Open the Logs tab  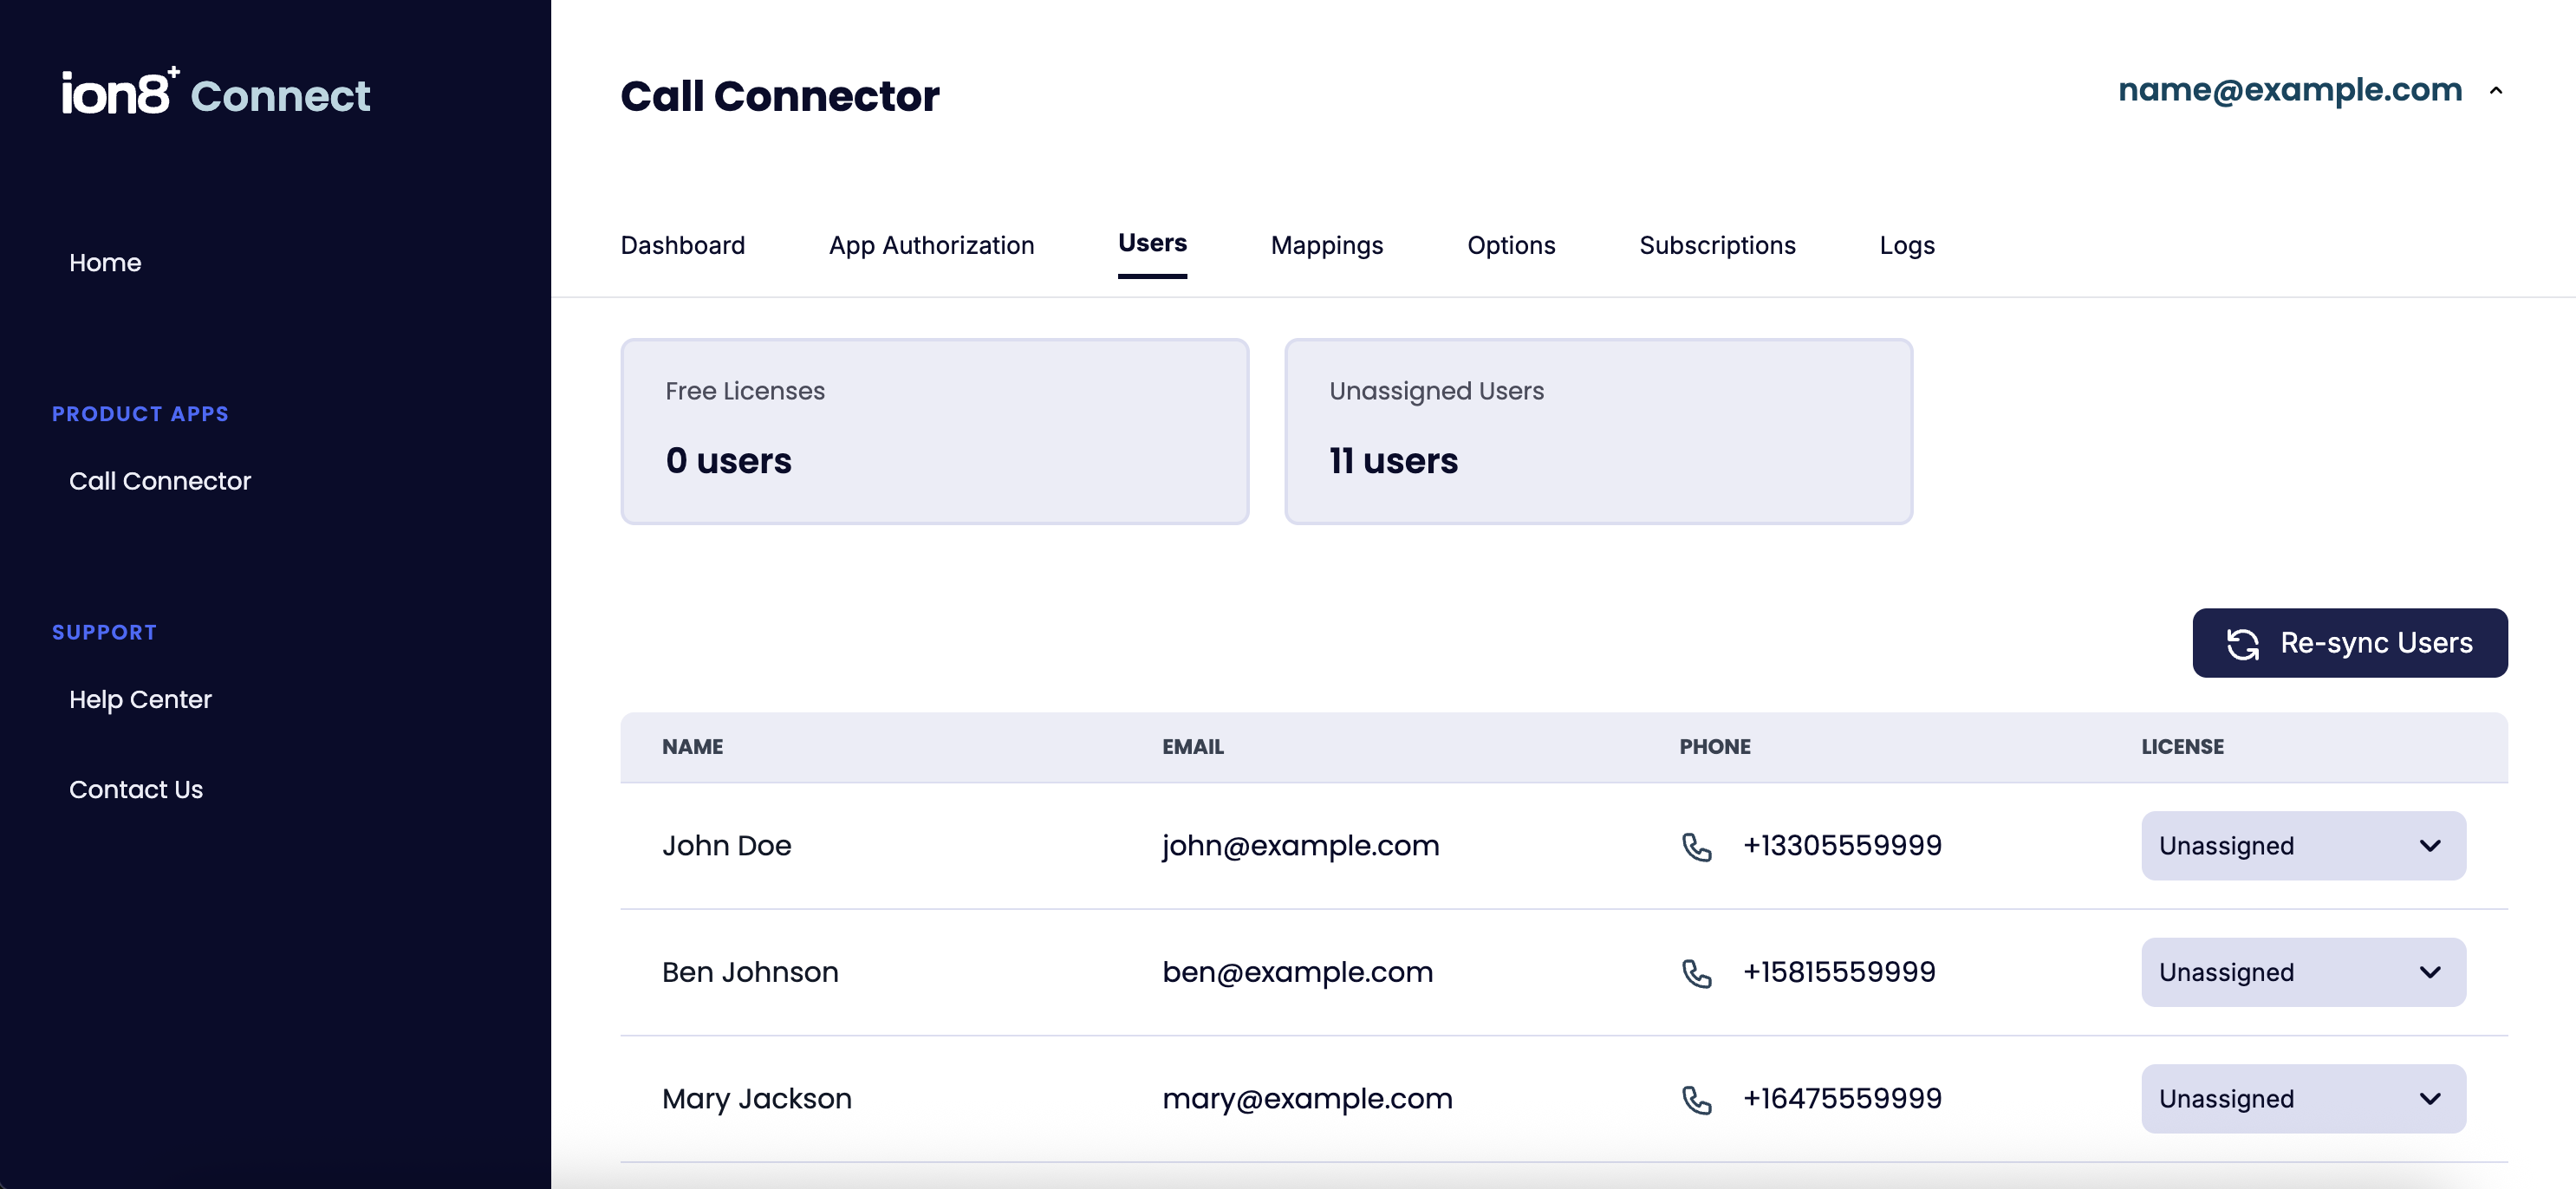(x=1906, y=245)
